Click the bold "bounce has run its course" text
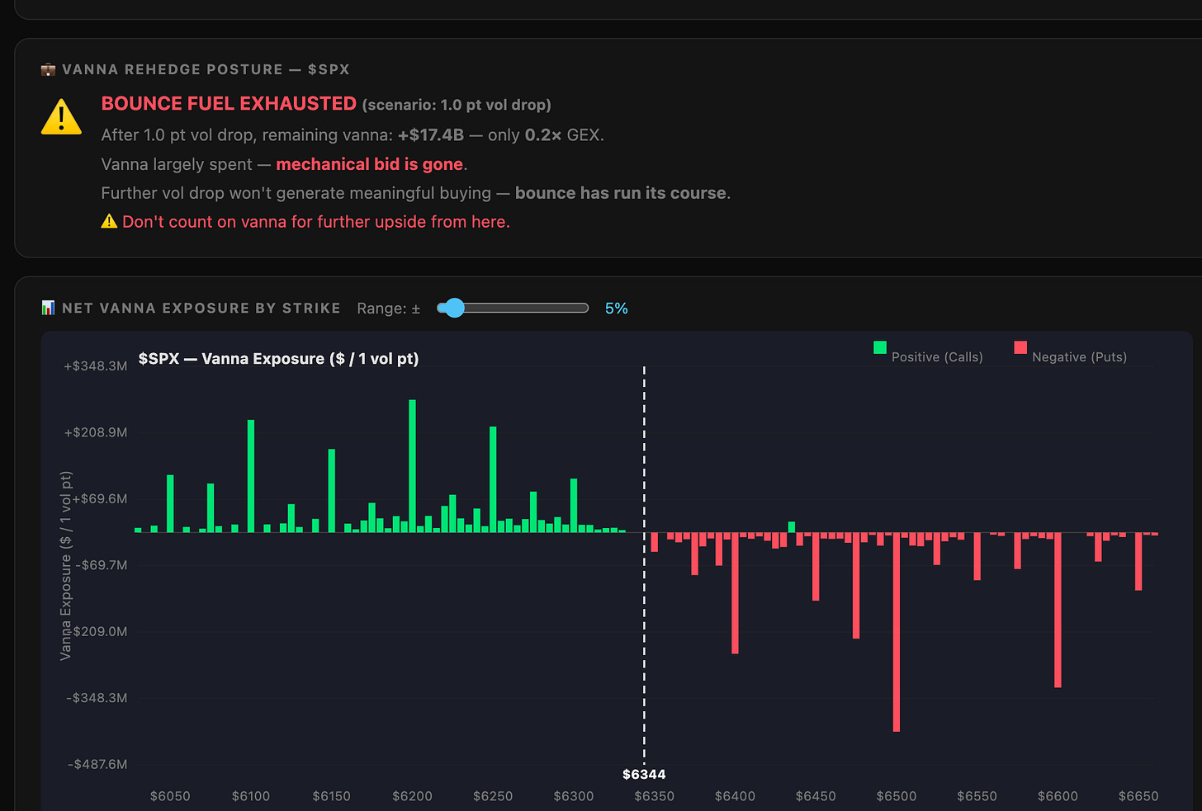Screen dimensions: 1202x811 621,193
